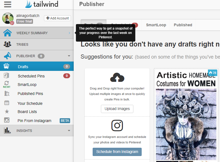This screenshot has height=162, width=220.
Task: Collapse the Publisher section arrow
Action: [x=69, y=56]
